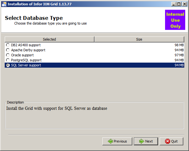
Task: Click the 98 MB size for DB2 AS400
Action: pyautogui.click(x=179, y=45)
